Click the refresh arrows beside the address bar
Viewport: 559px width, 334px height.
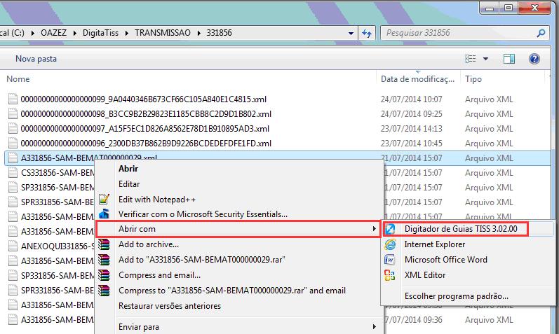pyautogui.click(x=367, y=33)
